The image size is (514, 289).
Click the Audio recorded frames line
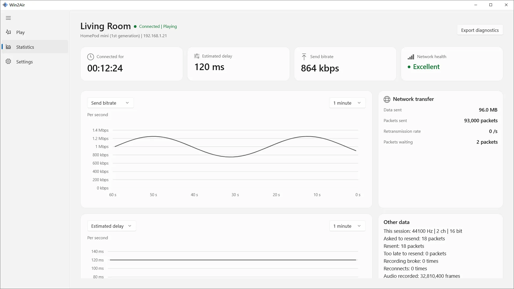[x=422, y=276]
